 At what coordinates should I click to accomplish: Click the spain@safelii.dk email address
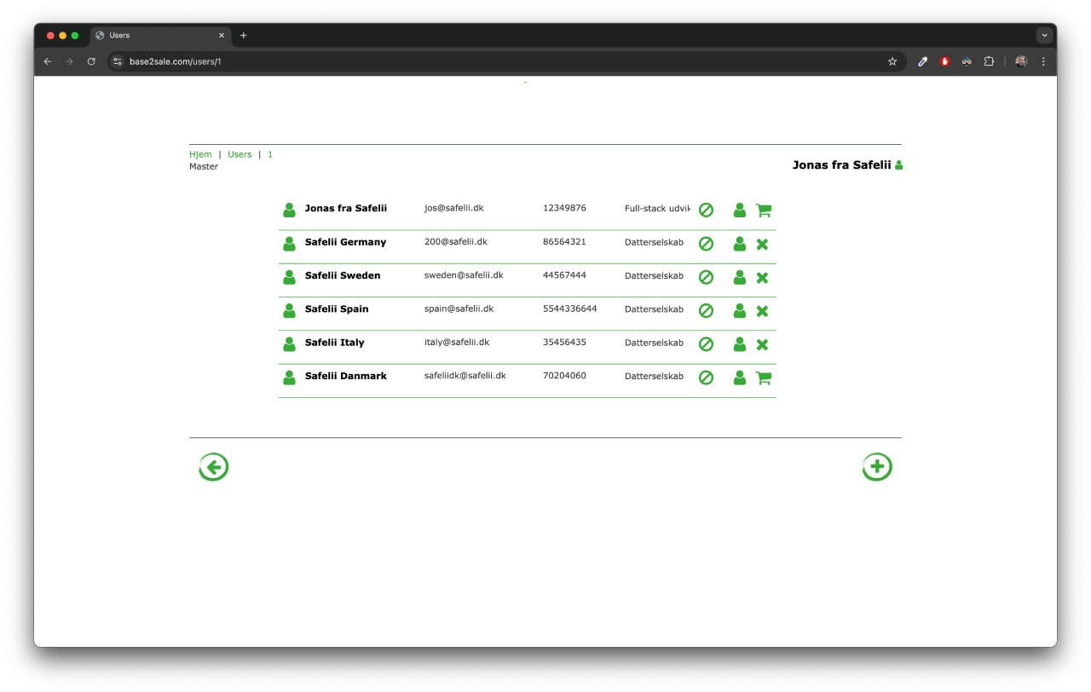(459, 309)
